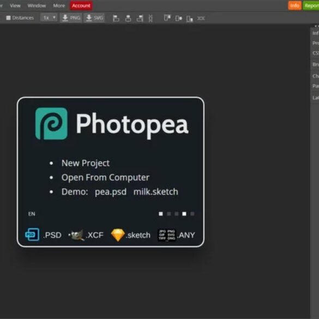Click the orange Info button

point(294,5)
